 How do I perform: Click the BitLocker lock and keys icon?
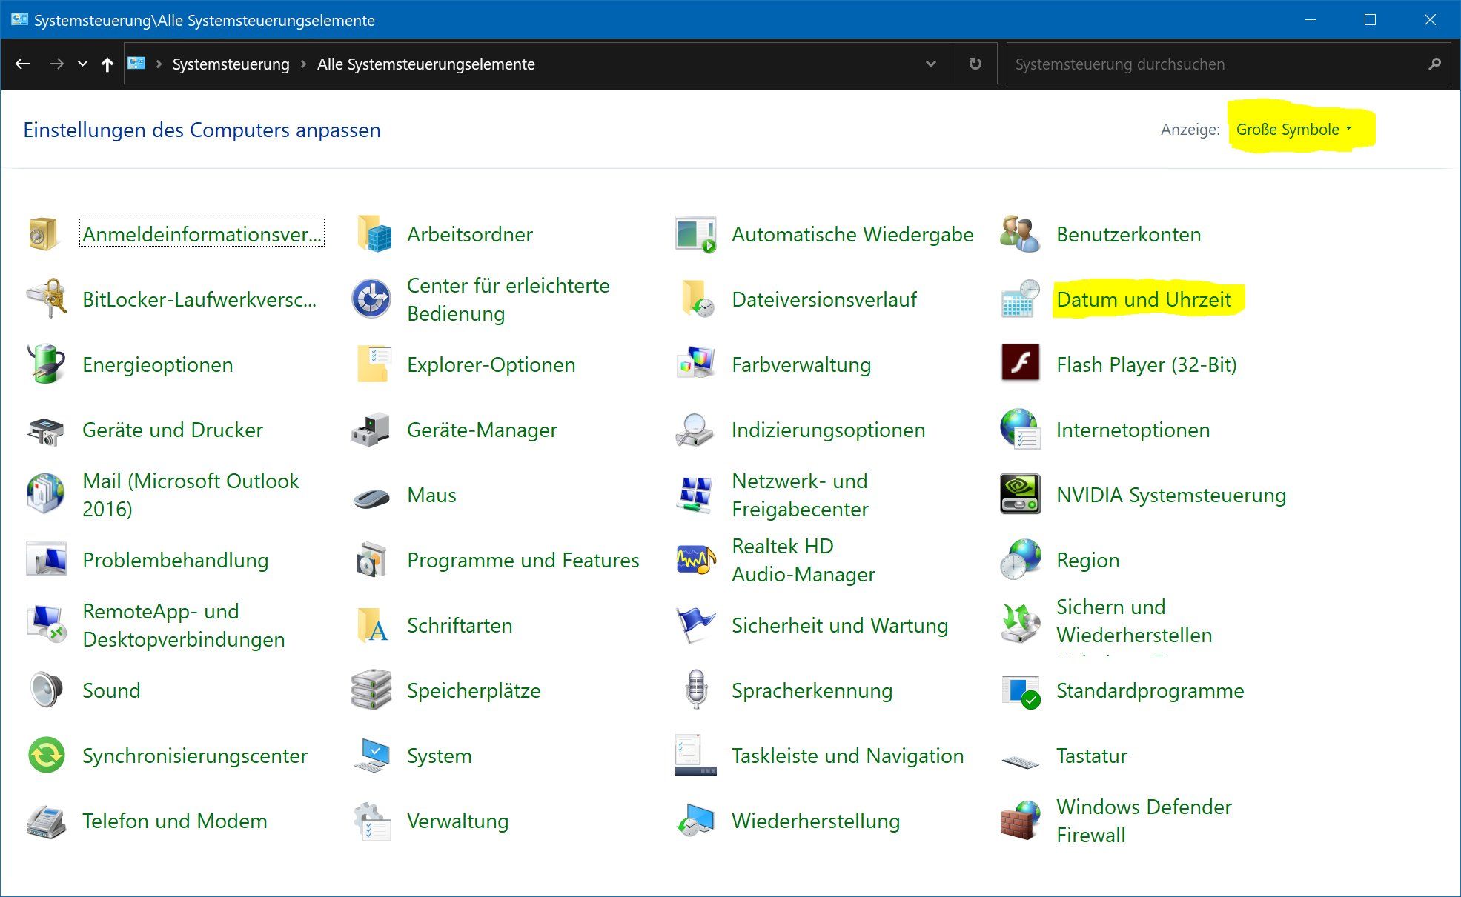(46, 299)
